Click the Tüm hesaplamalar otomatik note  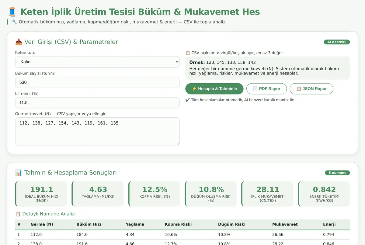coord(240,100)
